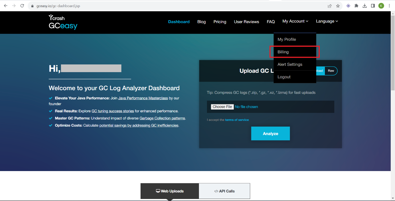Open the GCeasy crash logo homepage
The height and width of the screenshot is (201, 395).
tap(63, 23)
